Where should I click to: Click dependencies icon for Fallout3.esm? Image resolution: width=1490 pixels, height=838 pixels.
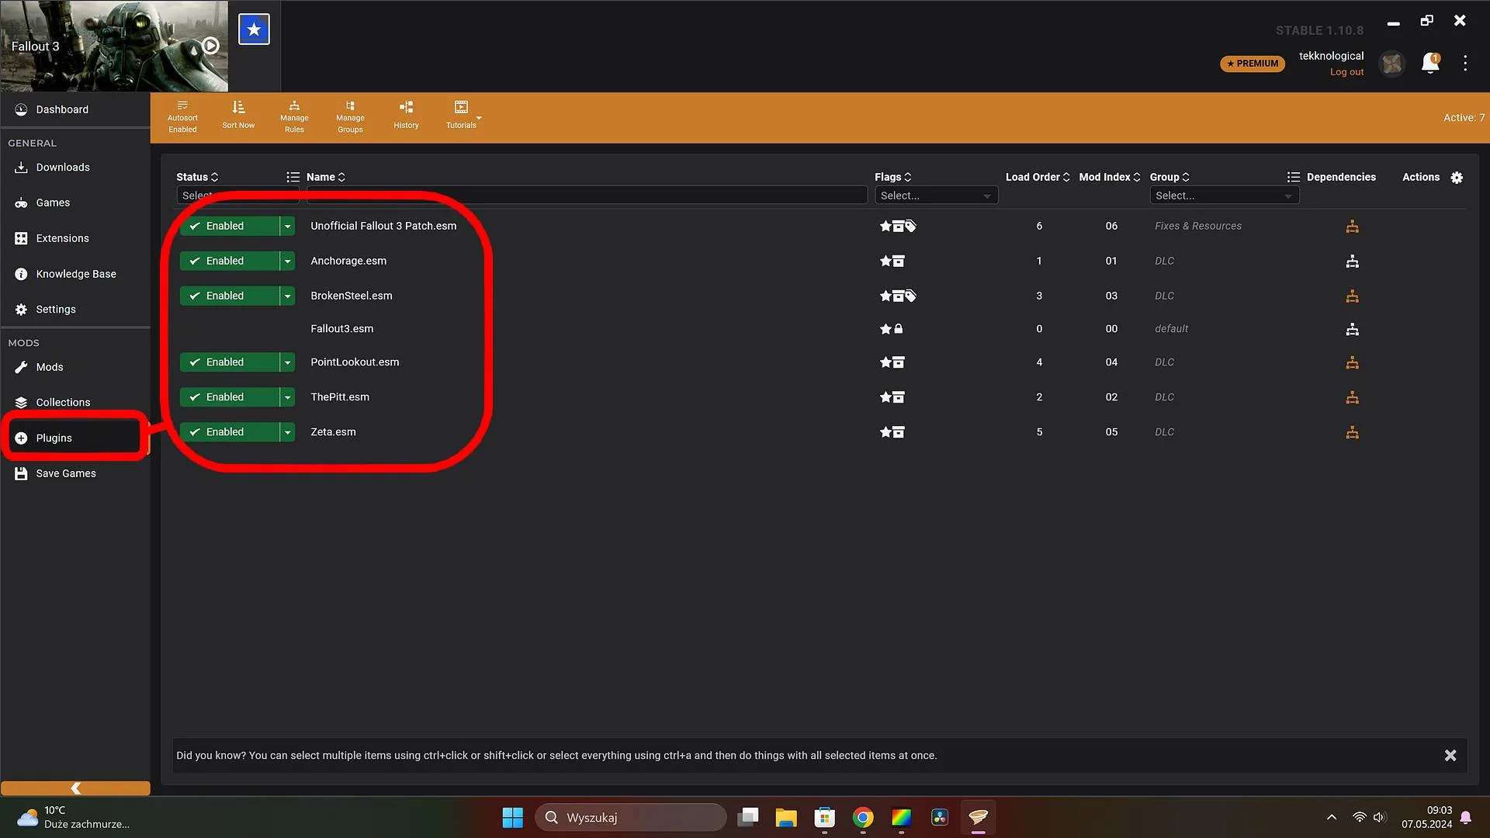pyautogui.click(x=1352, y=329)
